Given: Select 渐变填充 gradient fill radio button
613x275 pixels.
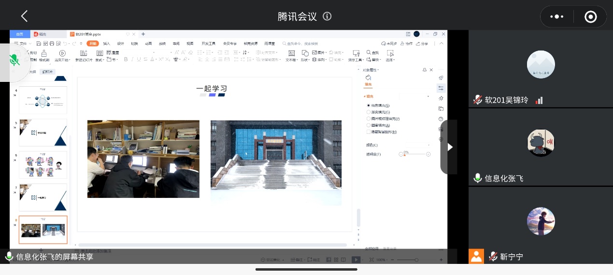Looking at the screenshot, I should click(369, 112).
